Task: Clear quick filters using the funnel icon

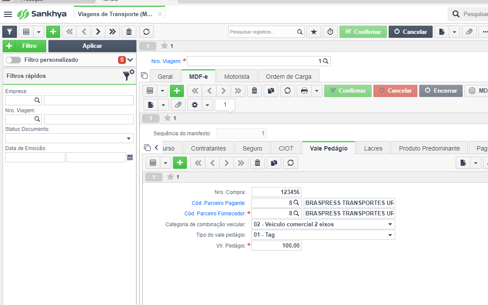Action: point(128,76)
